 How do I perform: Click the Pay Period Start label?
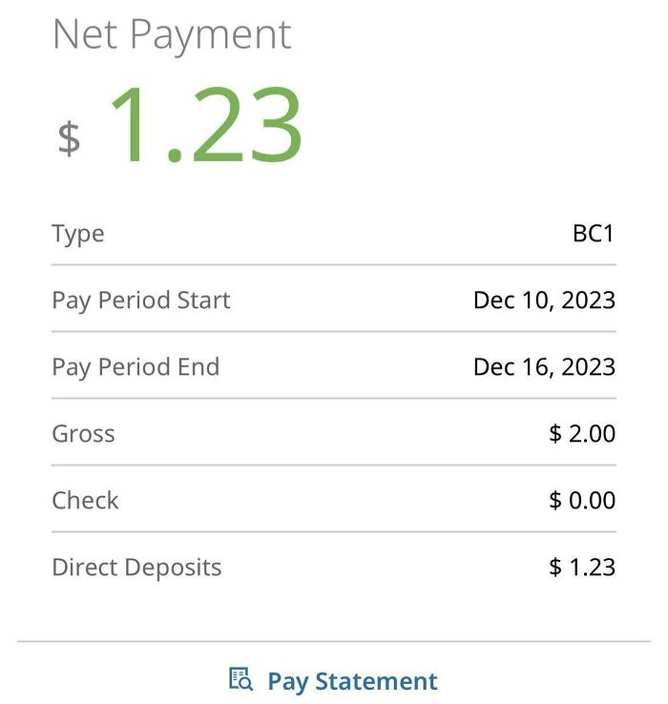click(141, 300)
